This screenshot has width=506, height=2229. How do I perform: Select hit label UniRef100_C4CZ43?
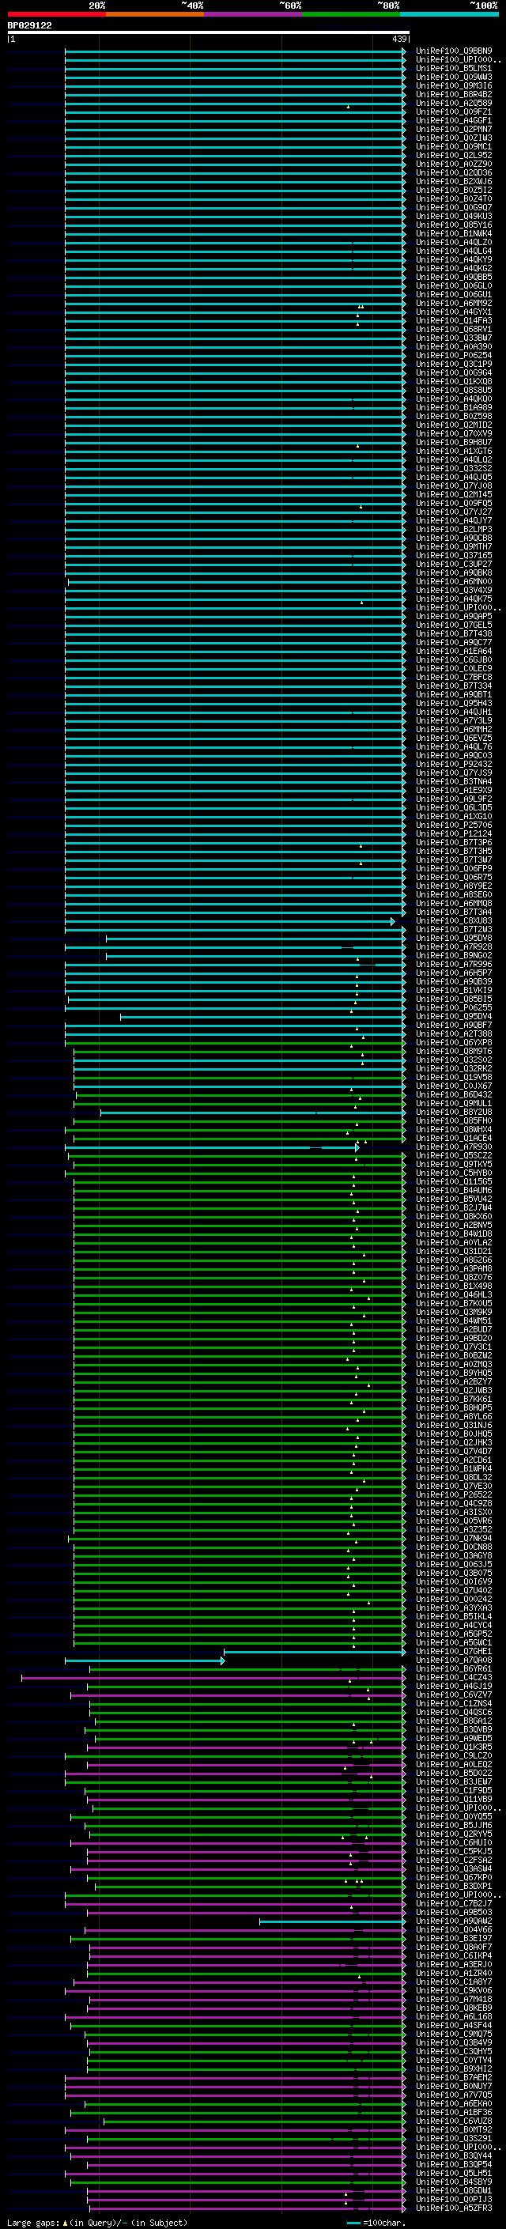tap(454, 1677)
